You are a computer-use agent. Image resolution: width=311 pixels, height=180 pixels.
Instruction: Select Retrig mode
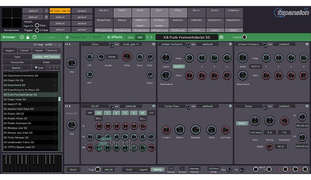coord(158,170)
